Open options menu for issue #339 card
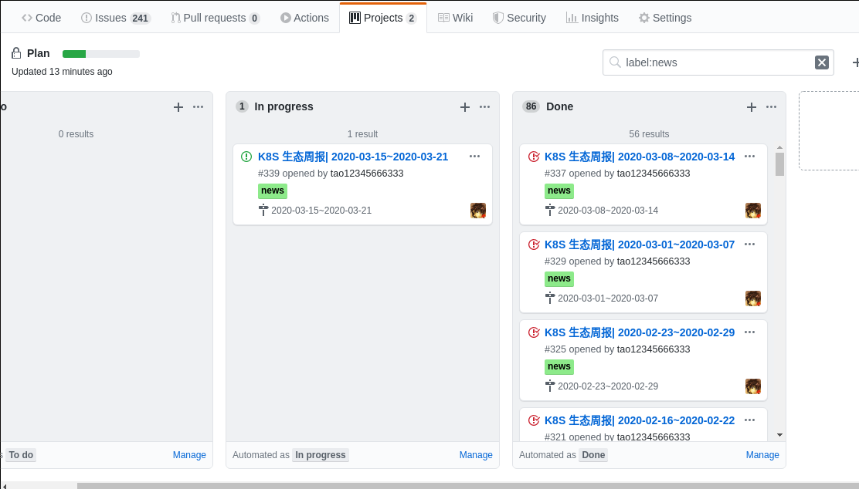 pos(475,157)
